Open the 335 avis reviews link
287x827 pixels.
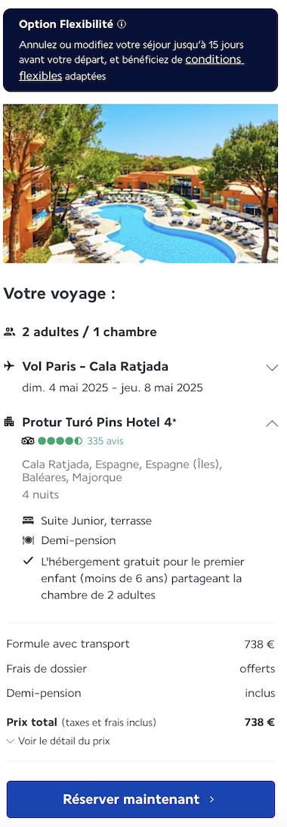tap(105, 441)
